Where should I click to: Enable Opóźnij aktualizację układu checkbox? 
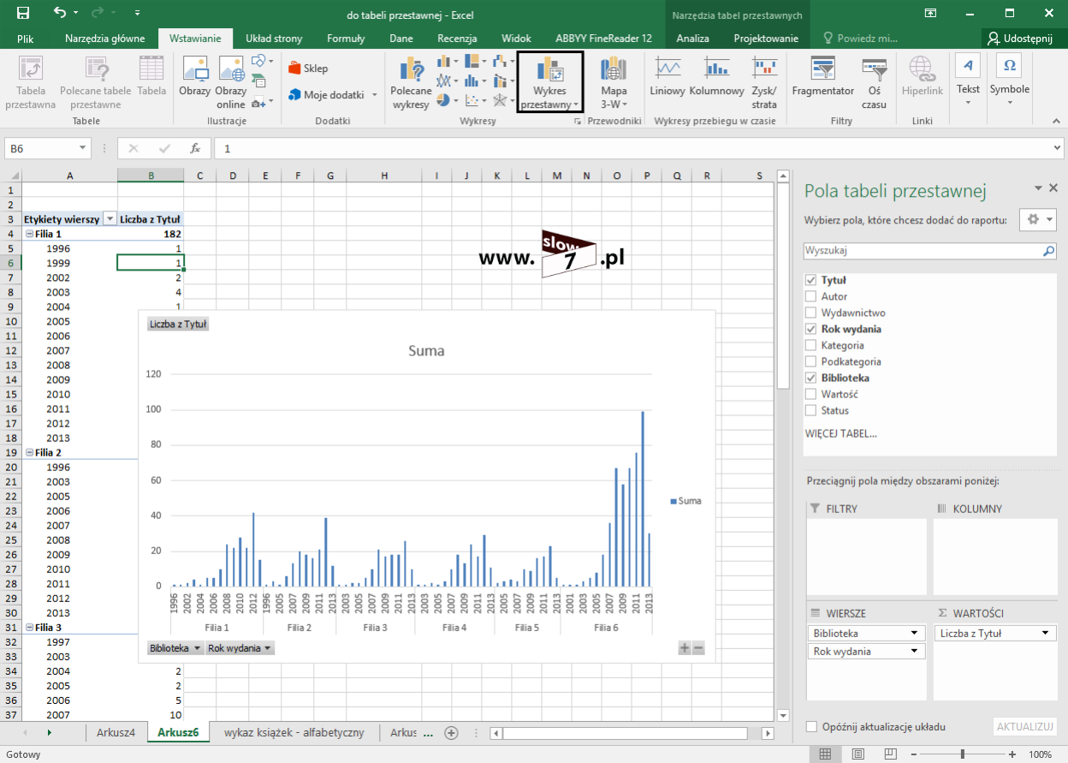tap(811, 727)
